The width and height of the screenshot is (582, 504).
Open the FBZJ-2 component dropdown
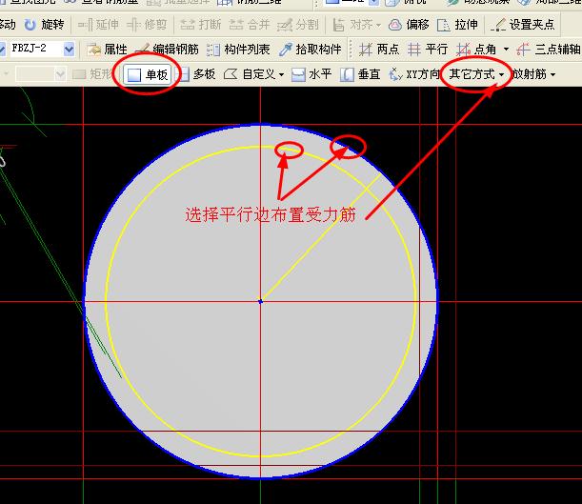pyautogui.click(x=69, y=49)
